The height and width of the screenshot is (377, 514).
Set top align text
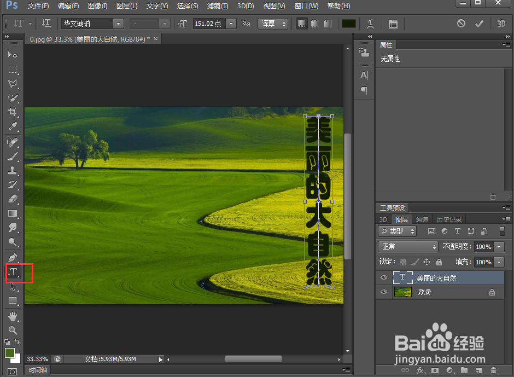[301, 24]
